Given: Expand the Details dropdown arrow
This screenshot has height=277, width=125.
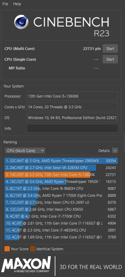Looking at the screenshot, I should (x=115, y=151).
